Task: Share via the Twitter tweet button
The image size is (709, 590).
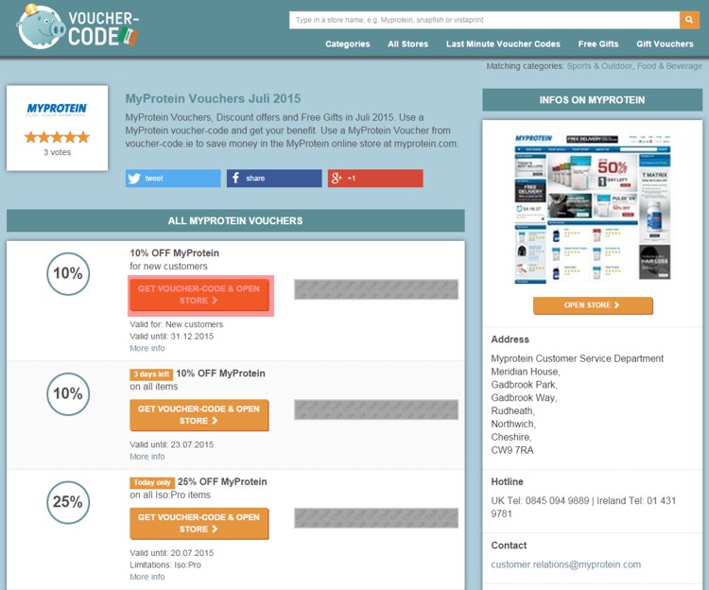Action: tap(173, 178)
